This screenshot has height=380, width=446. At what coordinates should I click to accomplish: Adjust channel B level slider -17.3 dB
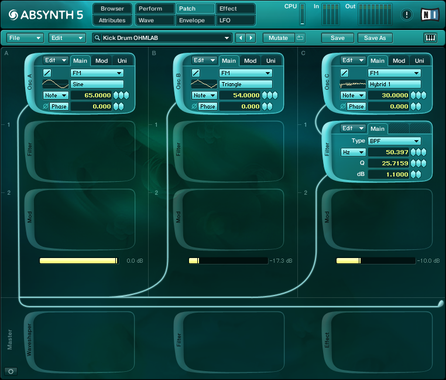click(228, 261)
